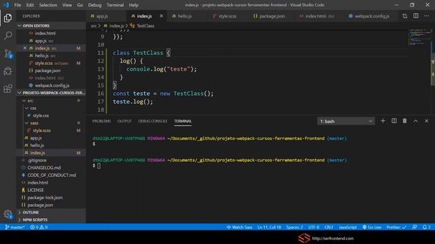Close the index.js editor tab
This screenshot has height=244, width=435.
coord(162,16)
